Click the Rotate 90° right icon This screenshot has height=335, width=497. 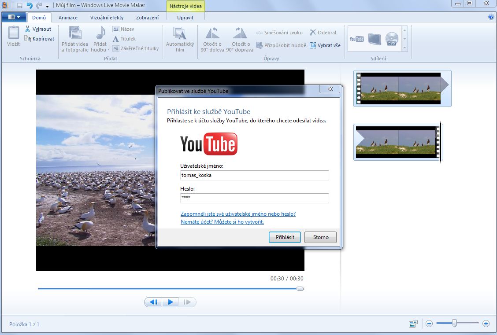click(x=240, y=33)
